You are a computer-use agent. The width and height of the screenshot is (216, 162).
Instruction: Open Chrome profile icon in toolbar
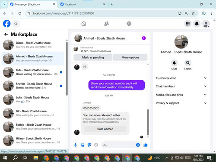coord(203,13)
